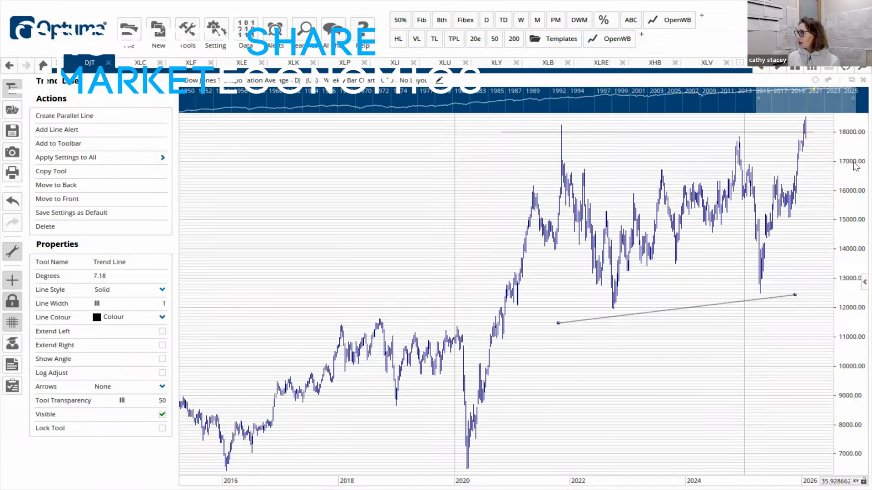Select the Print icon on left sidebar
Viewport: 872px width, 490px height.
pos(12,173)
